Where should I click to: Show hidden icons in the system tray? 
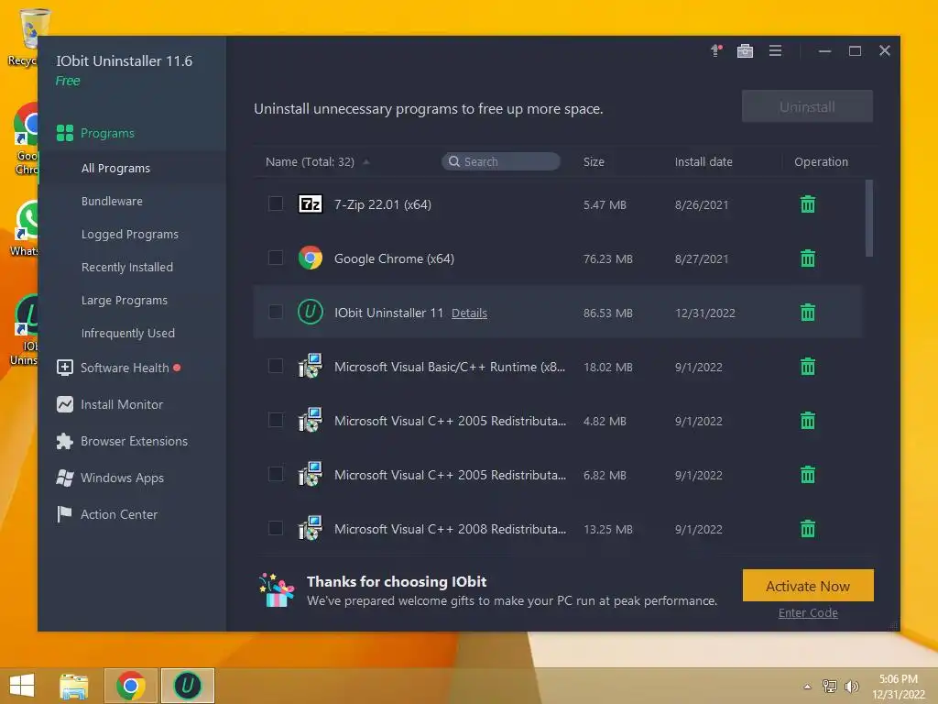(808, 687)
